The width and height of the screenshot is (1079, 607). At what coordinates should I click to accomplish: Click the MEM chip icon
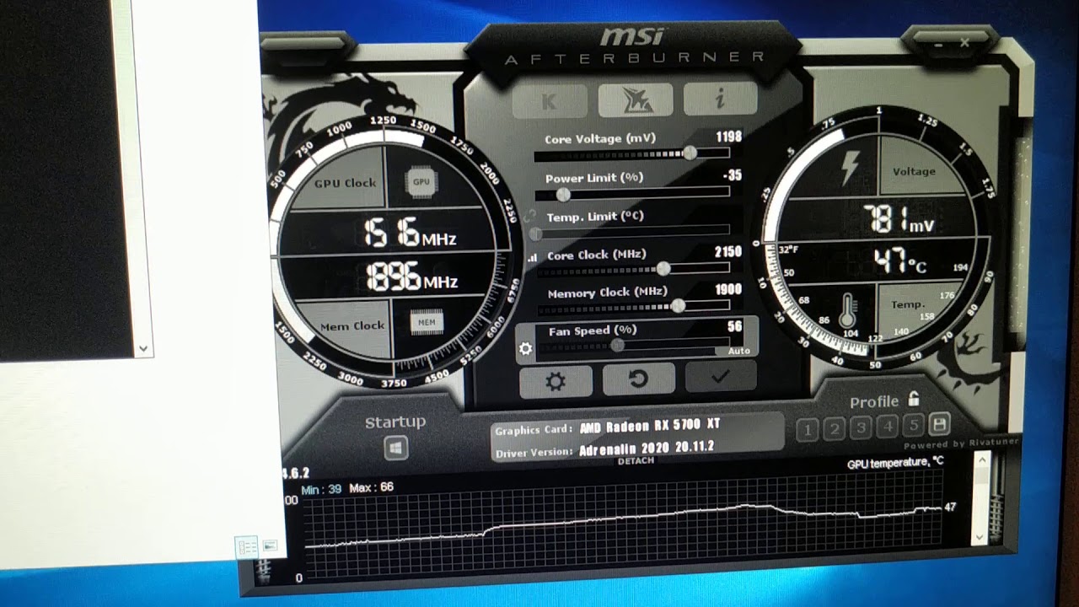pyautogui.click(x=427, y=321)
